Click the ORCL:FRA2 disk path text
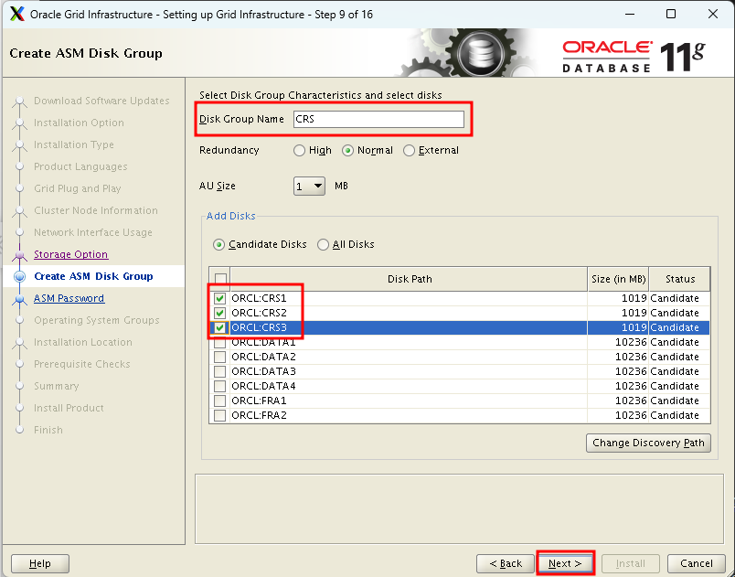Viewport: 735px width, 577px height. 259,415
